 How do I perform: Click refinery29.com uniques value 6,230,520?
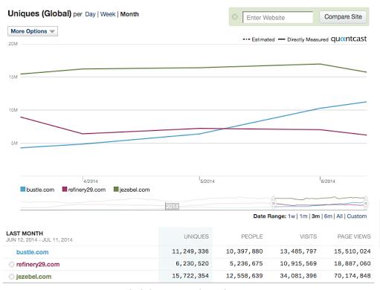[192, 263]
